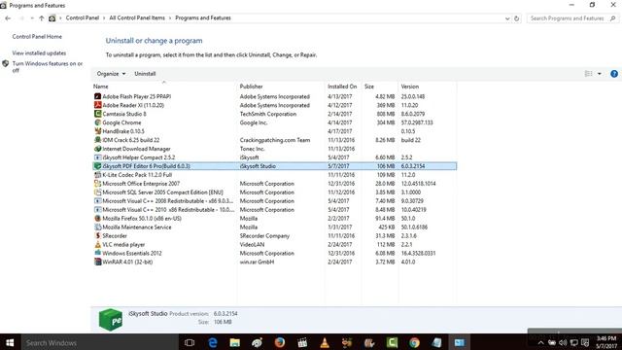Viewport: 622px width, 350px height.
Task: Click the refresh button in address bar
Action: coord(516,18)
